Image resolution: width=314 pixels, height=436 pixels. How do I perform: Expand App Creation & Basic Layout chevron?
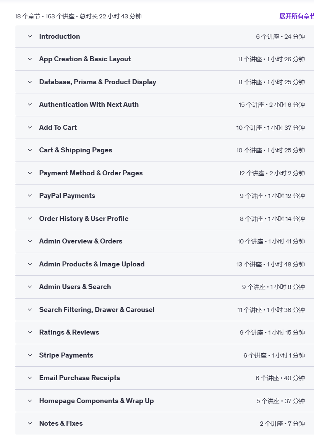[x=30, y=59]
